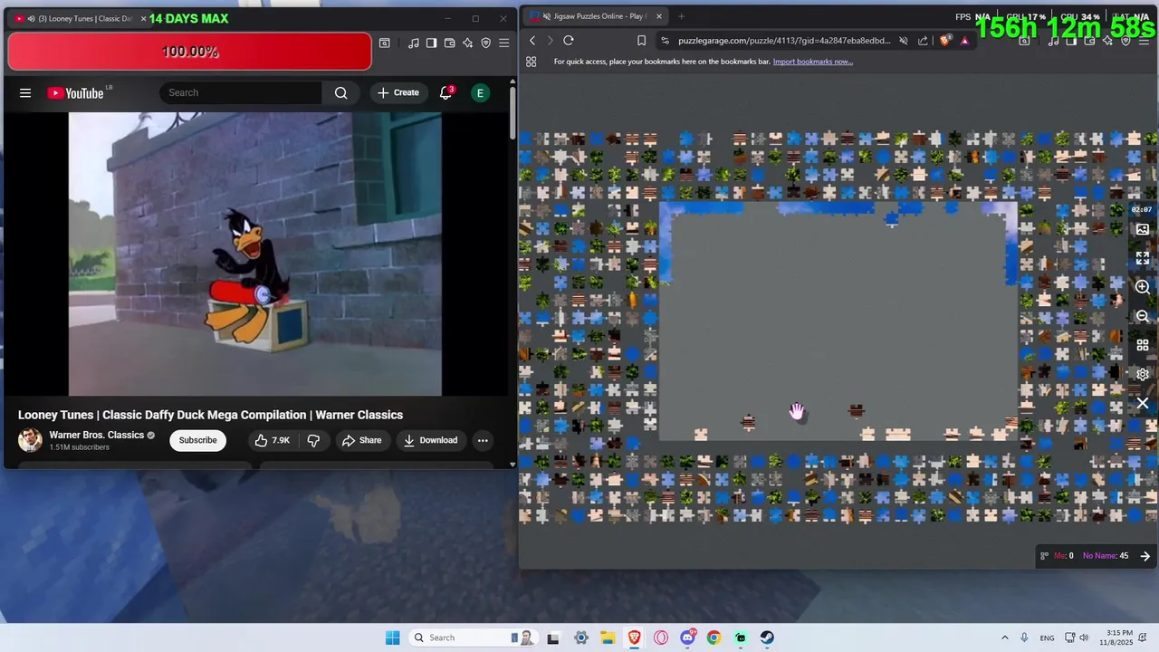Toggle puzzle fullscreen mode
The width and height of the screenshot is (1159, 652).
pos(1143,258)
